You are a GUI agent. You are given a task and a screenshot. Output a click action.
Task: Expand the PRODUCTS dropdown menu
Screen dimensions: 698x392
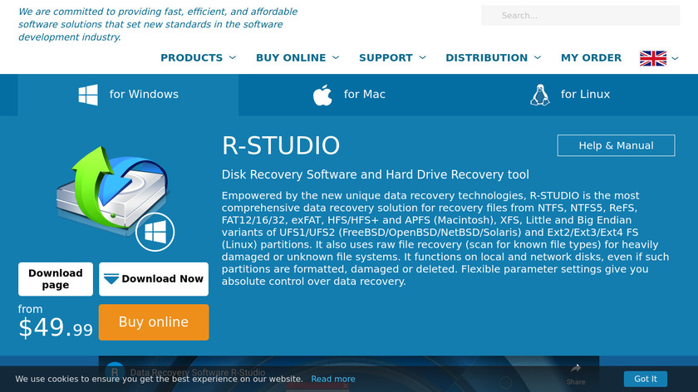pyautogui.click(x=198, y=58)
